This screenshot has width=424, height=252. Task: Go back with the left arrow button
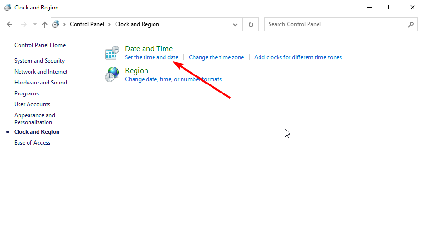coord(10,24)
